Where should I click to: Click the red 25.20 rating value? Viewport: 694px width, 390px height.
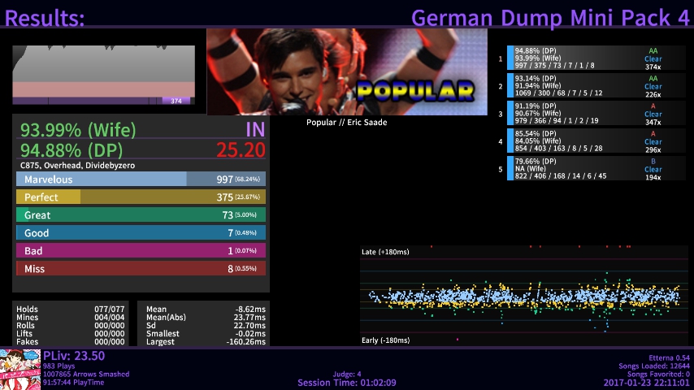click(x=241, y=150)
